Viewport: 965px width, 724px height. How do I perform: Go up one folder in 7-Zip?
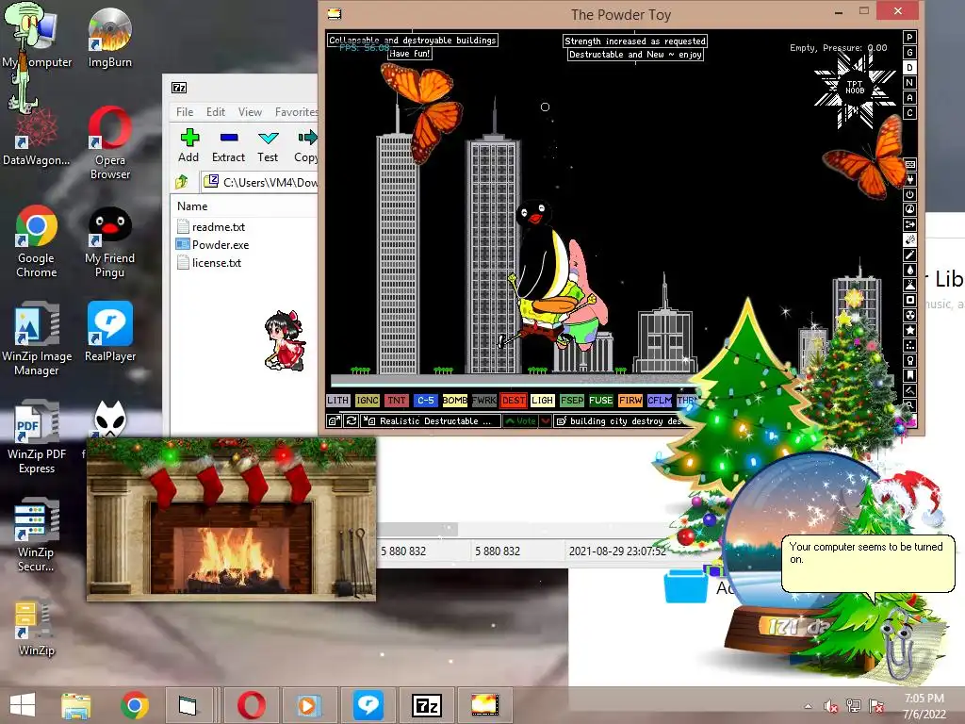click(182, 182)
